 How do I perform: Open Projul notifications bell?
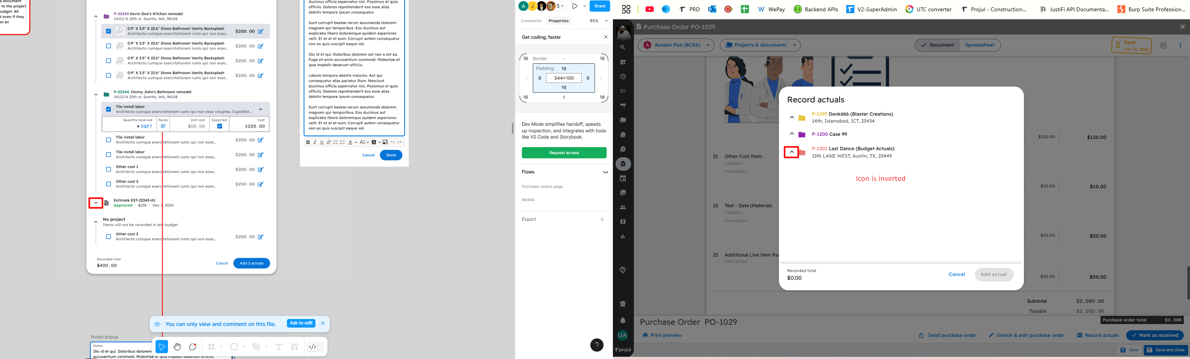623,320
